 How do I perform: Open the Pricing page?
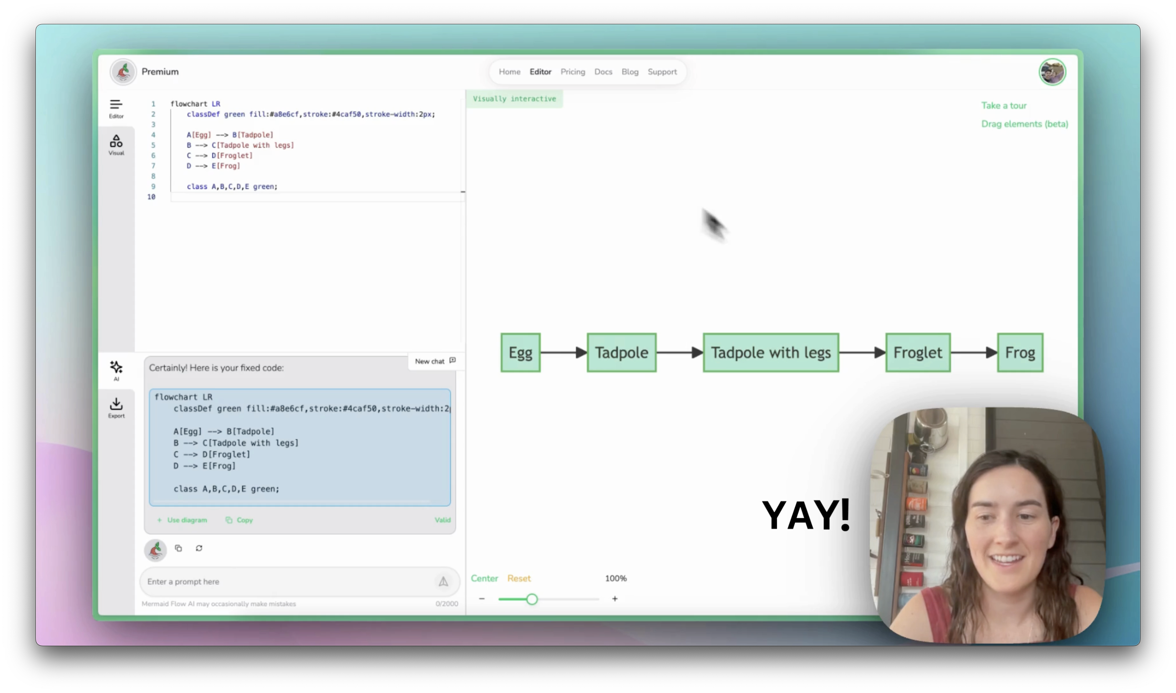coord(572,72)
